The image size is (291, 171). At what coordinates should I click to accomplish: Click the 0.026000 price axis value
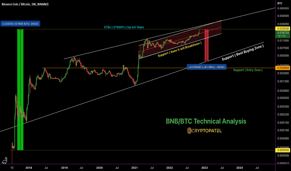point(283,24)
